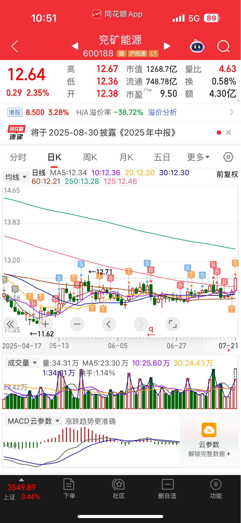
Task: Tap the L1 level badge
Action: pos(153,54)
